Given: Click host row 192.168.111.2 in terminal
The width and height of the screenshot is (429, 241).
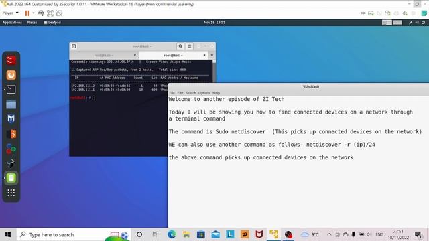Looking at the screenshot, I should coord(119,86).
